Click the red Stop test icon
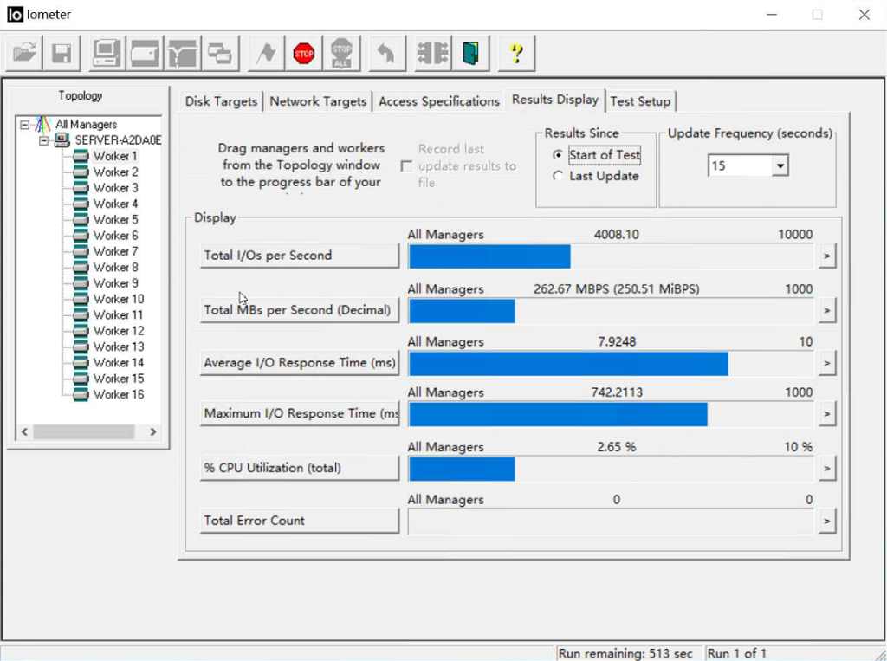Viewport: 887px width, 661px height. [303, 54]
